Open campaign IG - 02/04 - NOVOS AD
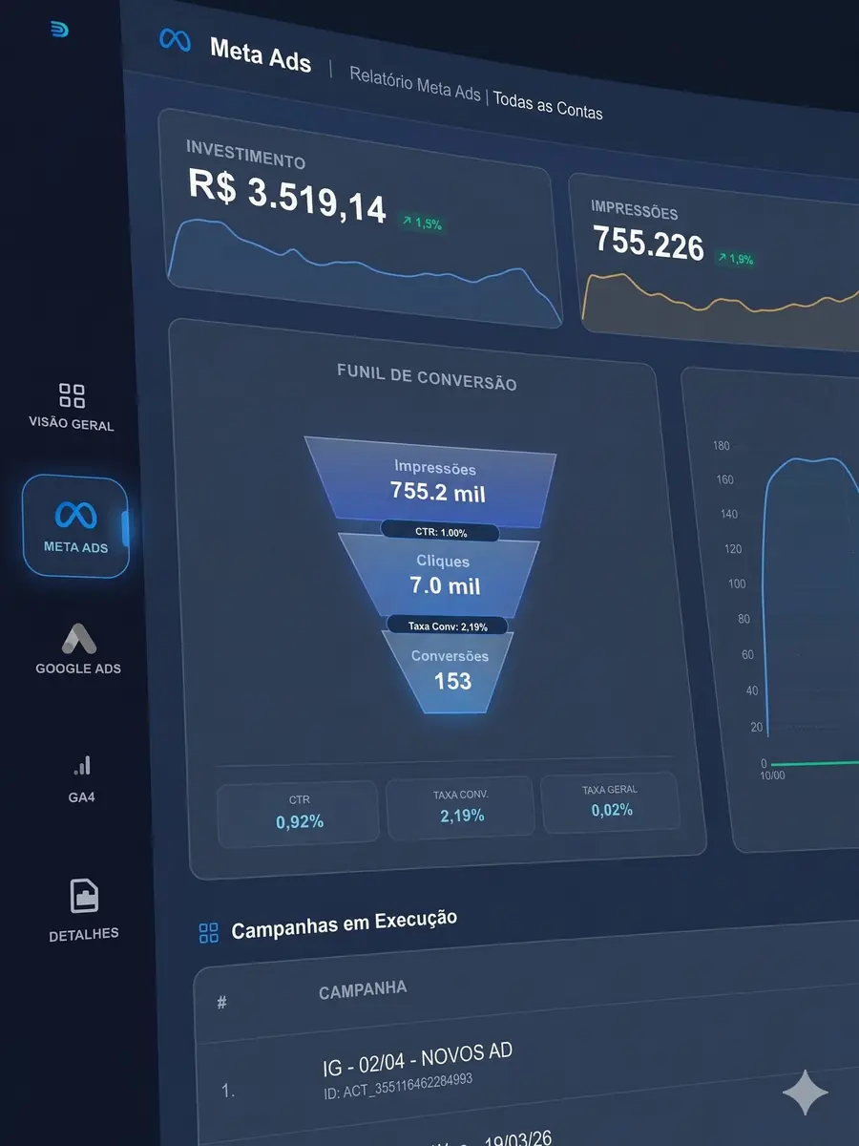The height and width of the screenshot is (1146, 859). 418,1057
